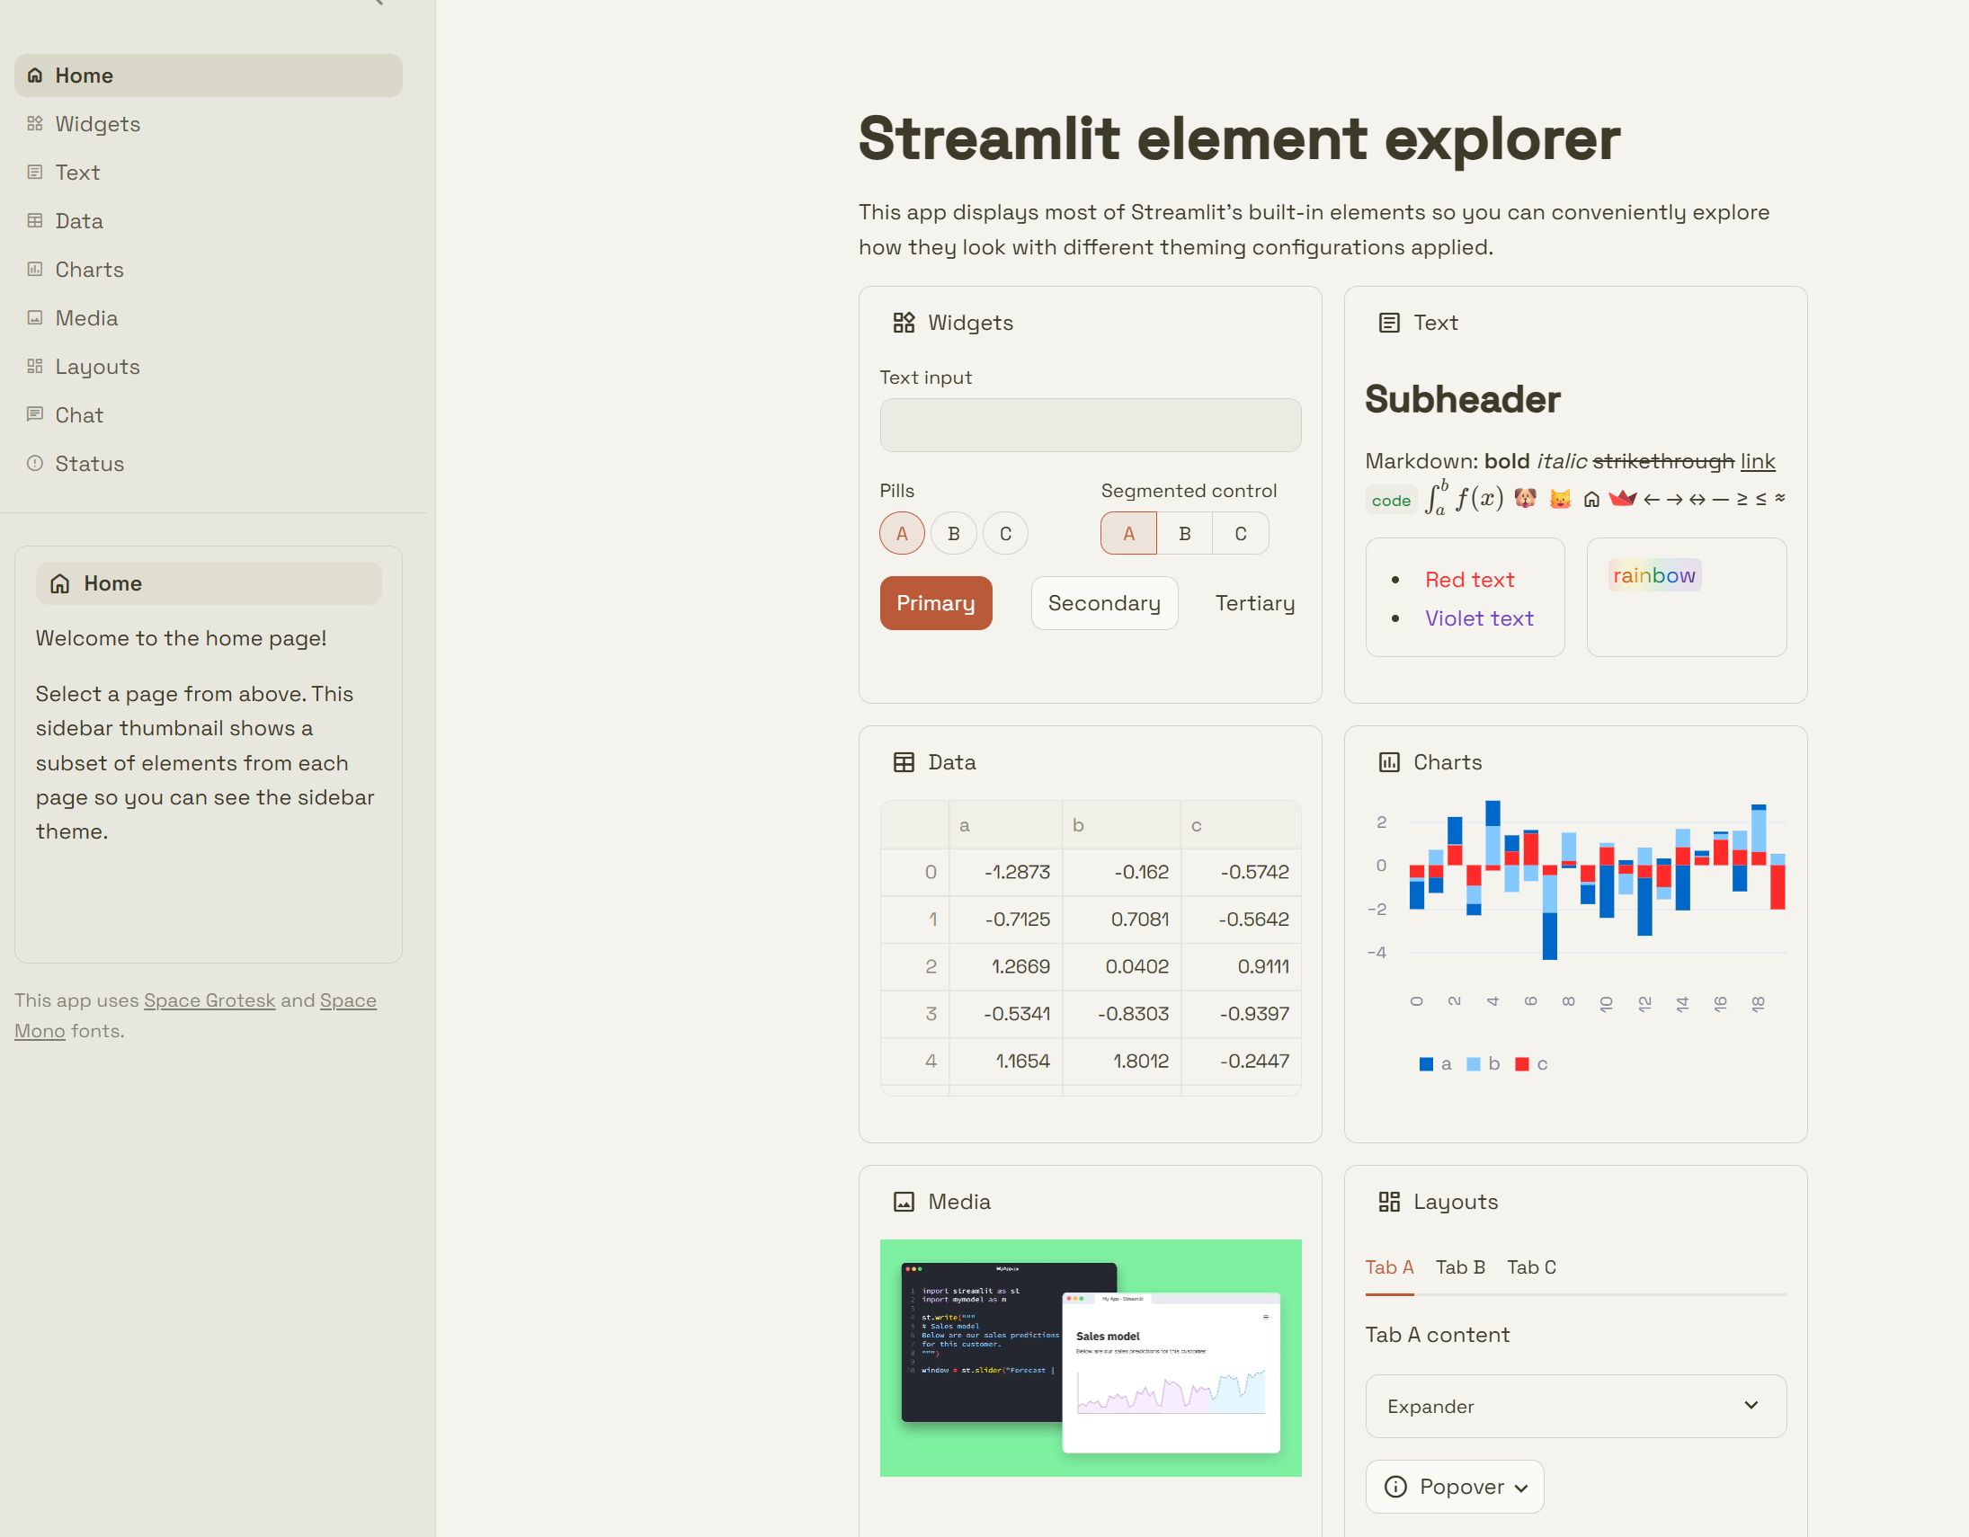This screenshot has height=1537, width=1969.
Task: Click the Data table icon in card header
Action: point(904,762)
